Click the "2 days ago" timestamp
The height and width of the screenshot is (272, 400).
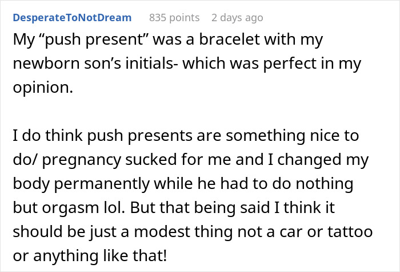tap(237, 18)
